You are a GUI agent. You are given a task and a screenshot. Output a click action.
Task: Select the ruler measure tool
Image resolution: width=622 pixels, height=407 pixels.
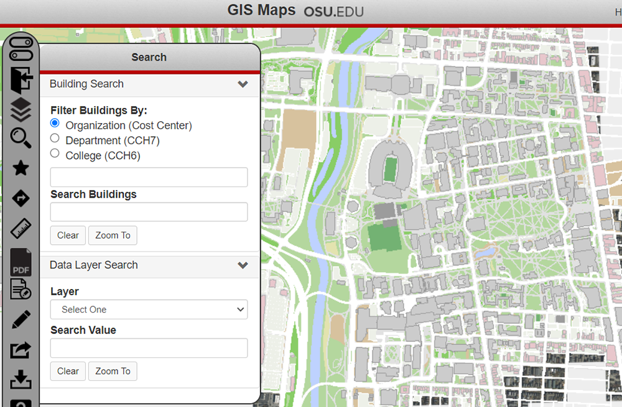pos(21,229)
